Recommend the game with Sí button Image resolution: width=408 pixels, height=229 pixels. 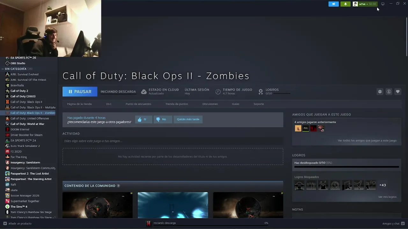coord(144,119)
